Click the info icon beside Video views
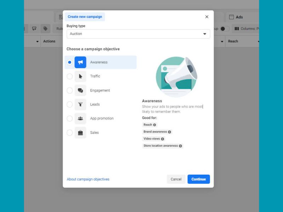This screenshot has height=212, width=283. 162,139
